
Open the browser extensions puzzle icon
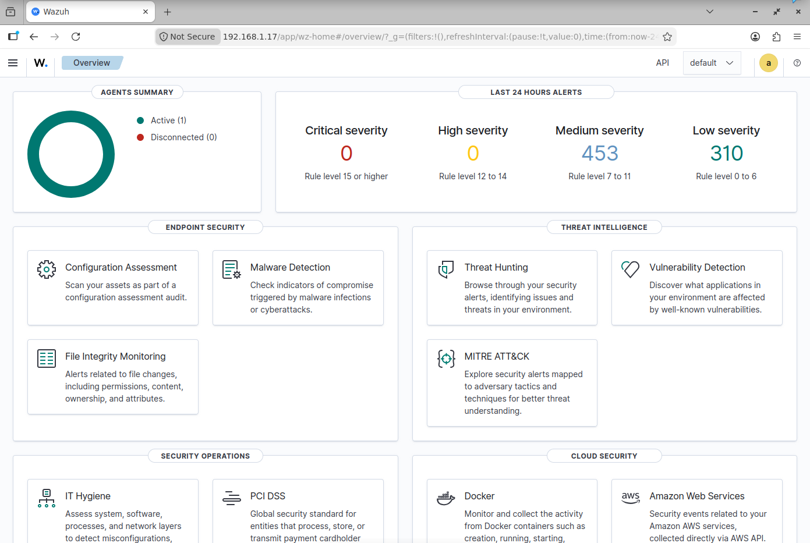tap(776, 37)
